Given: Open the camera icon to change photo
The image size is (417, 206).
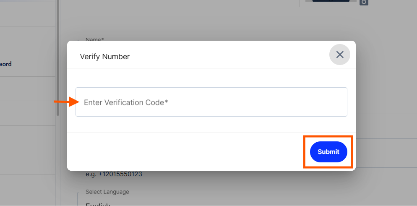Looking at the screenshot, I should click(x=364, y=3).
